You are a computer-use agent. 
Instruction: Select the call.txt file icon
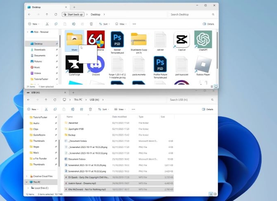160,39
